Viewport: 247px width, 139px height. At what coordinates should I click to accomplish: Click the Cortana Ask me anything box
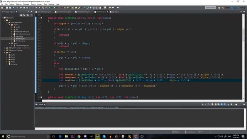tap(28, 136)
